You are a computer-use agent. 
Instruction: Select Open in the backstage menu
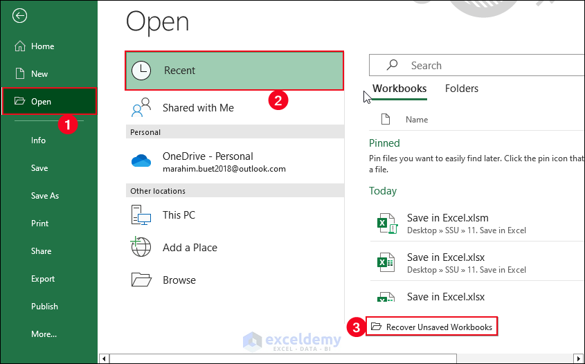click(49, 101)
